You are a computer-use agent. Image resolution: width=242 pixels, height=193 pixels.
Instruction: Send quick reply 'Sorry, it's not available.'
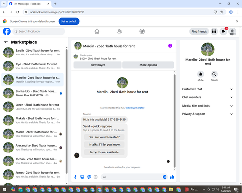[104, 152]
